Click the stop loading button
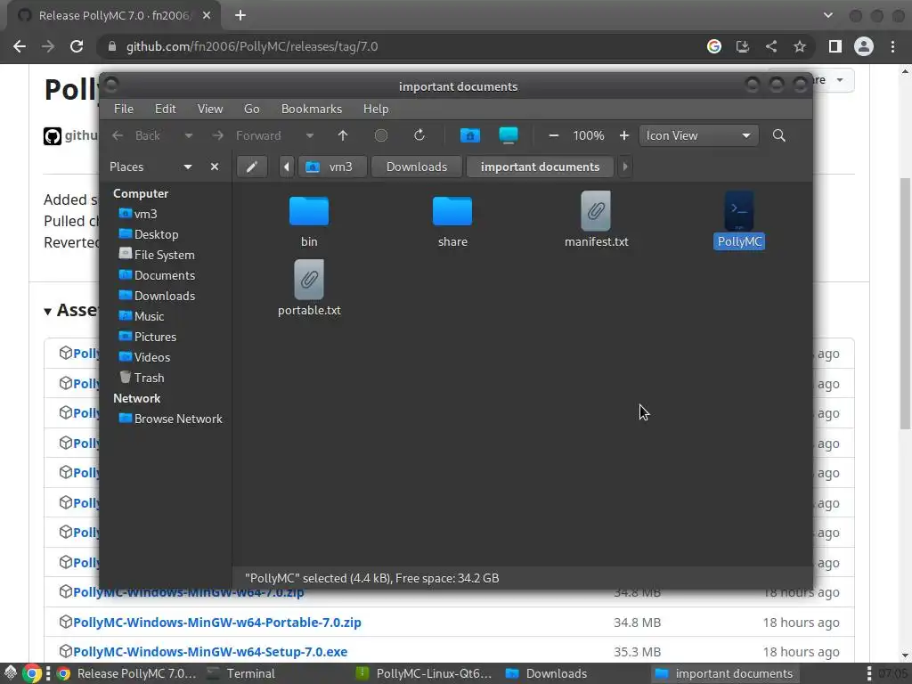This screenshot has width=912, height=684. point(381,135)
